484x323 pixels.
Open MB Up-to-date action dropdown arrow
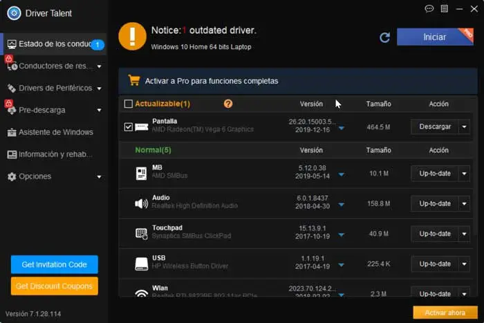pyautogui.click(x=464, y=174)
